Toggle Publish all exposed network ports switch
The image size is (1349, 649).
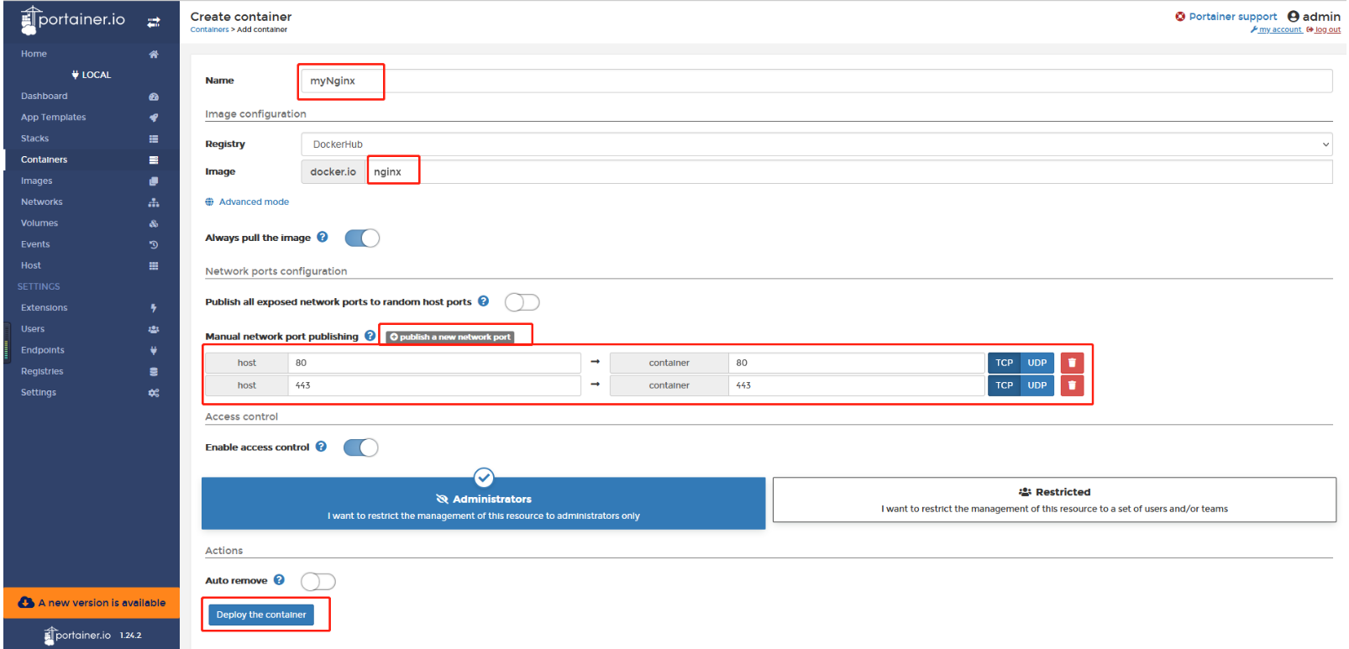tap(522, 302)
